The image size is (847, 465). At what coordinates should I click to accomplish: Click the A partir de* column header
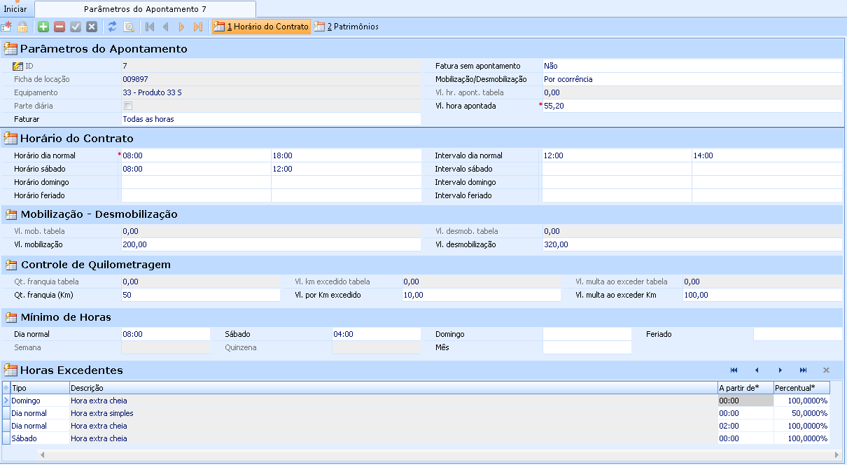click(x=745, y=388)
